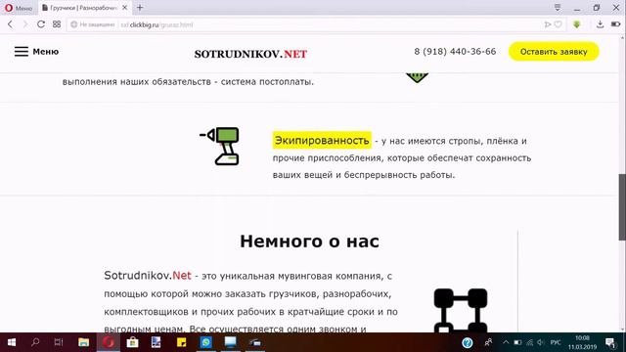626x352 pixels.
Task: Click the page vertical scrollbar thumb
Action: 622,207
